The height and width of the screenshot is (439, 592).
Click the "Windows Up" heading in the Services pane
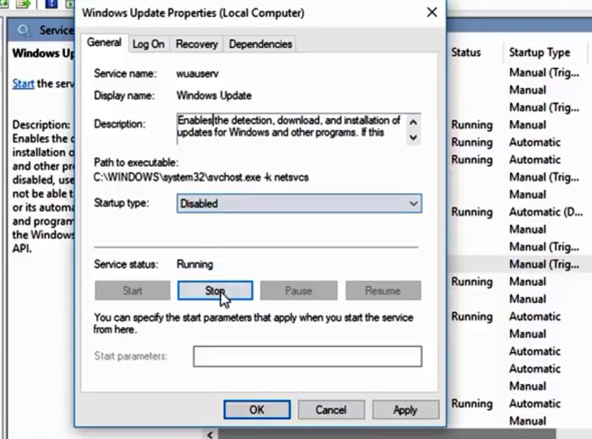pyautogui.click(x=43, y=53)
